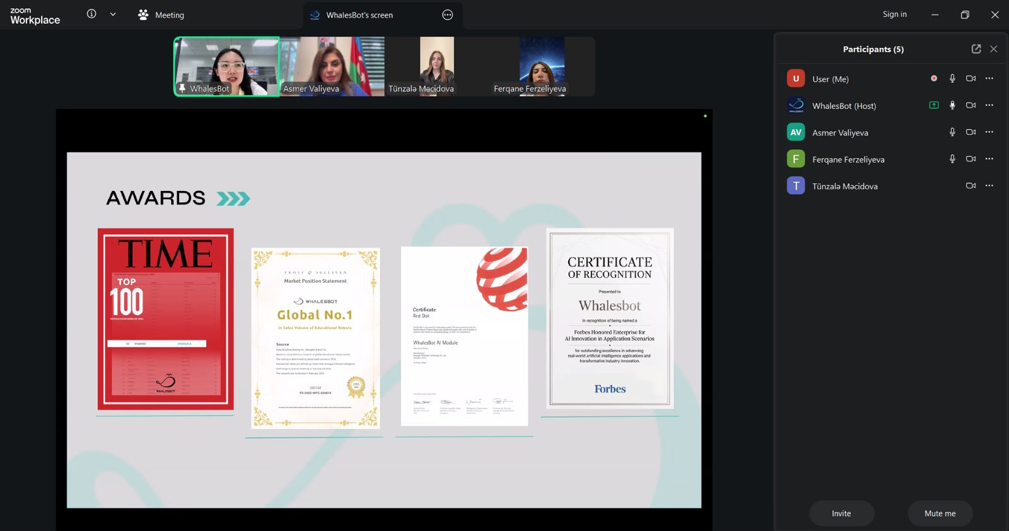The height and width of the screenshot is (531, 1009).
Task: Click the User (Me) avatar
Action: (x=796, y=79)
